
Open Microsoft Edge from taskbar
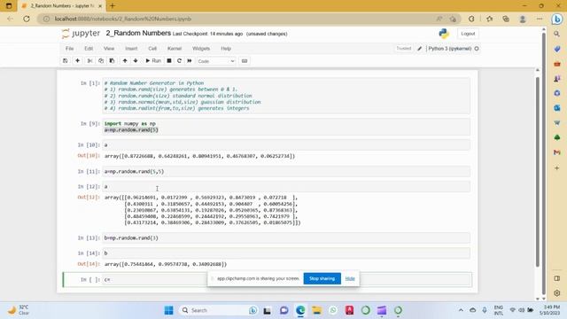coord(300,310)
